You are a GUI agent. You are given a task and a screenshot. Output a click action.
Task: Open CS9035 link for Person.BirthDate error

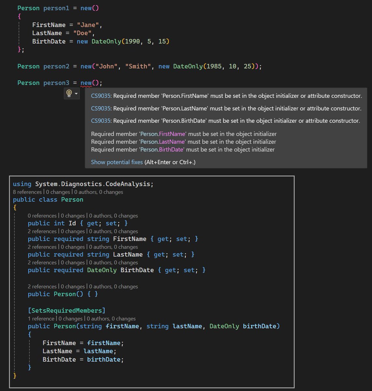pos(101,121)
